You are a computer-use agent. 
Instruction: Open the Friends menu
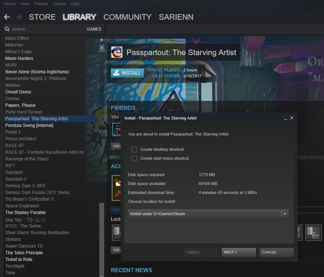41,4
